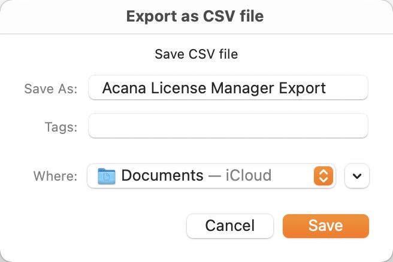Open the Where location dropdown

click(211, 176)
